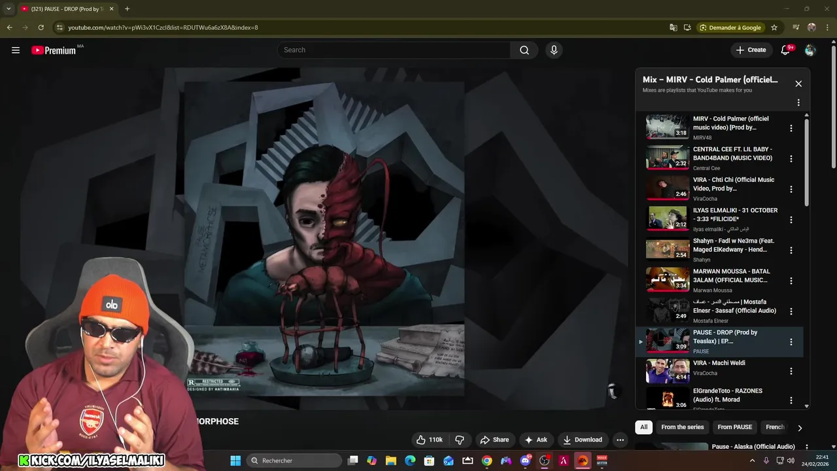837x471 pixels.
Task: Select From PAUSE chip
Action: pyautogui.click(x=735, y=427)
